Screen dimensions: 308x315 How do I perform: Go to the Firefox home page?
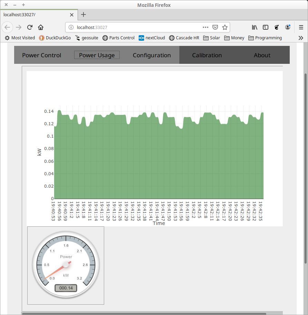(x=41, y=27)
